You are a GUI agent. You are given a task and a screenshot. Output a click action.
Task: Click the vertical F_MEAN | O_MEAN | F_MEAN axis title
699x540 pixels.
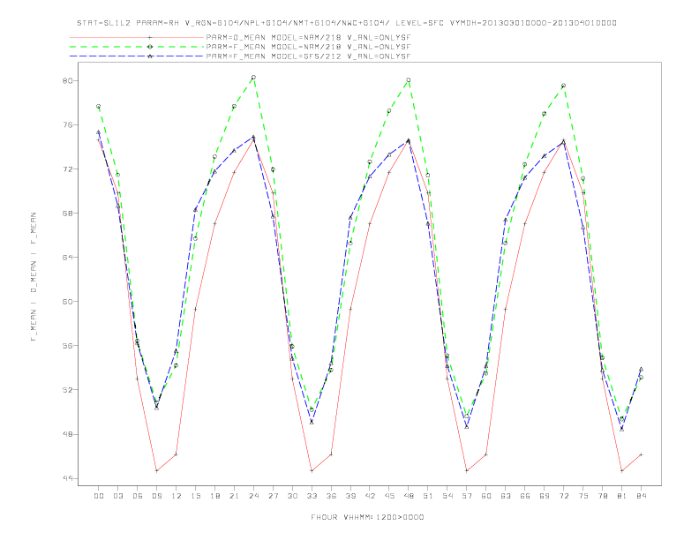34,277
